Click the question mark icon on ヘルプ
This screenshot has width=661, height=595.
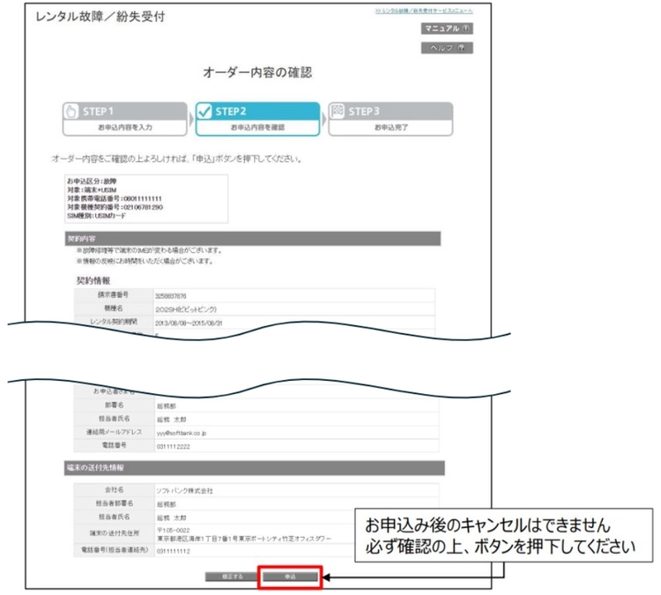(x=461, y=48)
